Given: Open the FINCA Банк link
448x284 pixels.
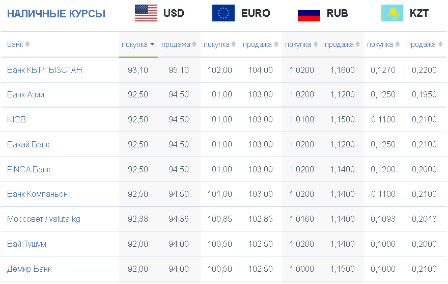Looking at the screenshot, I should click(29, 169).
